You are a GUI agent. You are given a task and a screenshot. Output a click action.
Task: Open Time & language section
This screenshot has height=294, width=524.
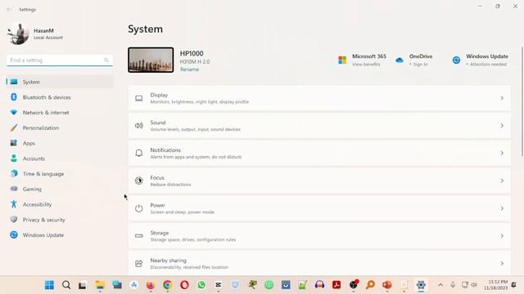tap(60, 174)
